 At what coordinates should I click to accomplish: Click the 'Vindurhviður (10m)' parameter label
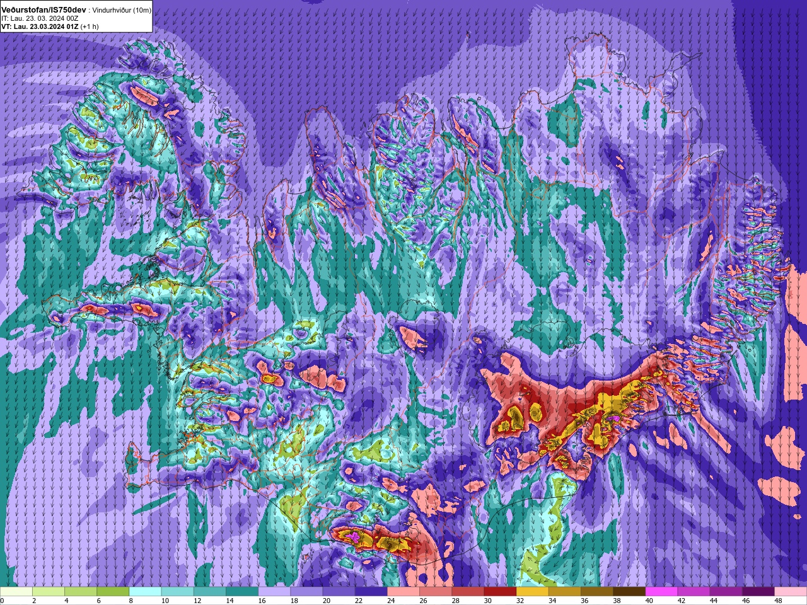[x=122, y=11]
